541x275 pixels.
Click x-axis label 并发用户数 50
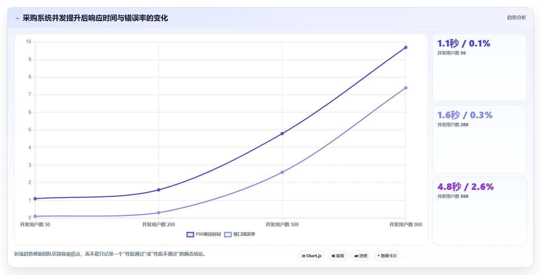pyautogui.click(x=35, y=225)
